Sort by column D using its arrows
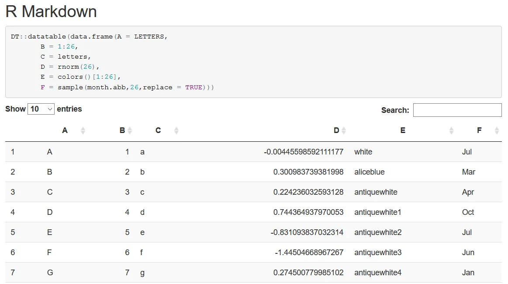The image size is (508, 284). coord(344,130)
